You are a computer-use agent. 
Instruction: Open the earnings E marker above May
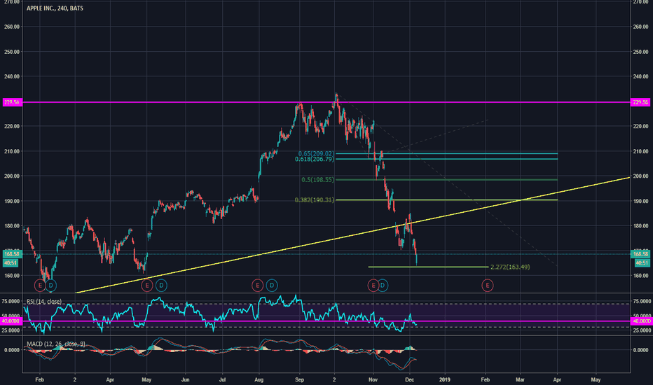tap(146, 286)
